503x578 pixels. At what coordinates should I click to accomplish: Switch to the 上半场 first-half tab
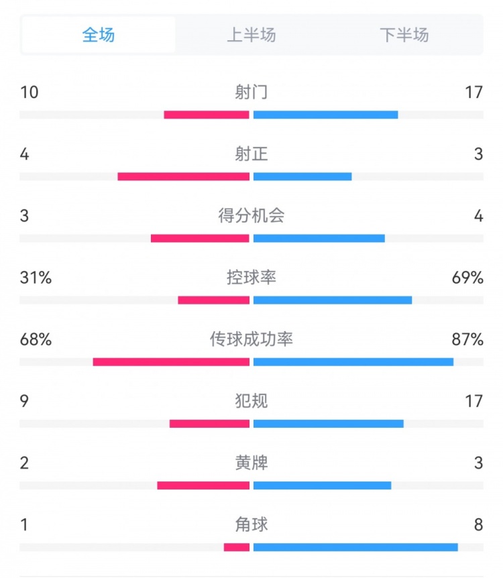click(251, 35)
